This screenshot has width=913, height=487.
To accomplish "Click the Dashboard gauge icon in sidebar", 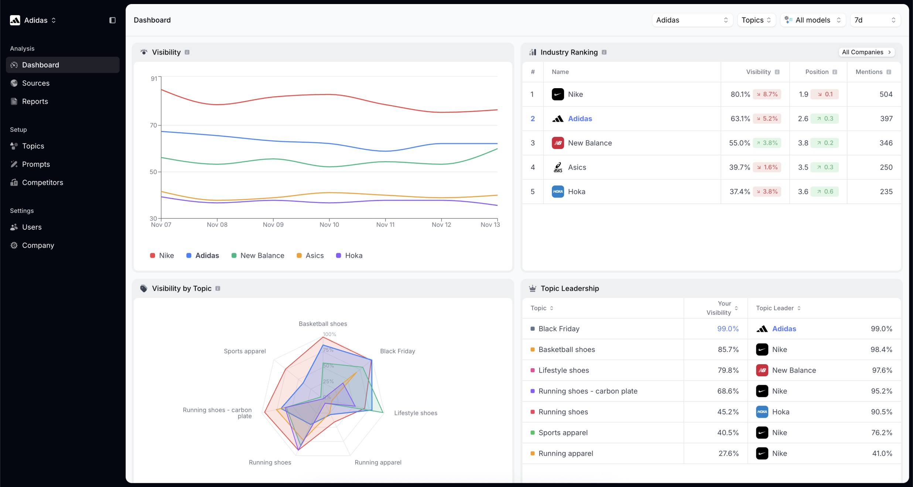I will (x=14, y=65).
